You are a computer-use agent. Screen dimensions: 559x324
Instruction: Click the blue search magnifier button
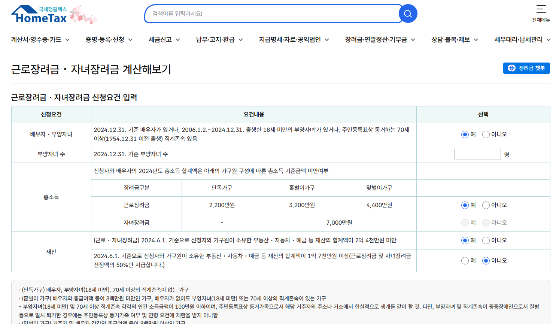pos(408,13)
